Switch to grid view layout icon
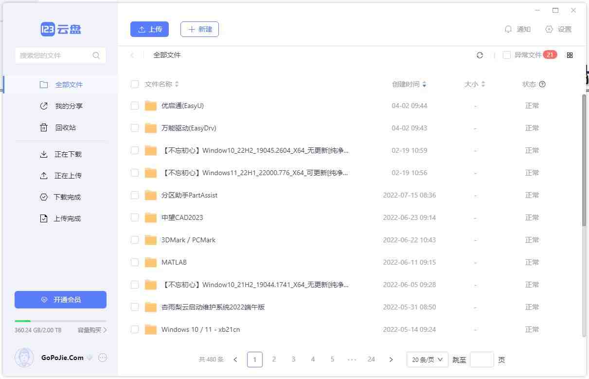 point(570,55)
